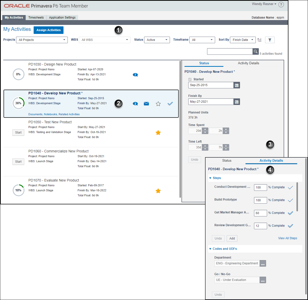Viewport: 308px width, 300px height.
Task: Open Related Activities link for PD1040
Action: (x=69, y=114)
